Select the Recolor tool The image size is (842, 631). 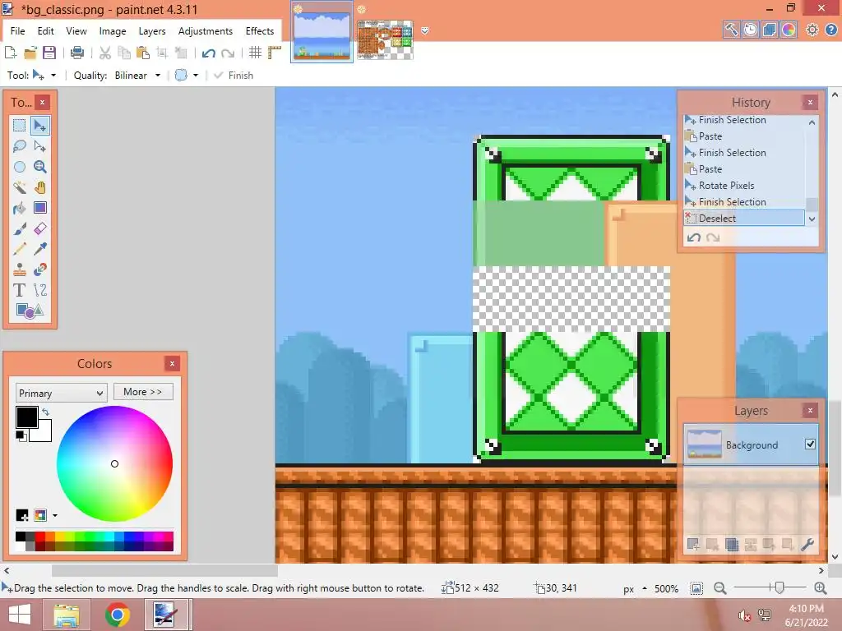click(39, 269)
